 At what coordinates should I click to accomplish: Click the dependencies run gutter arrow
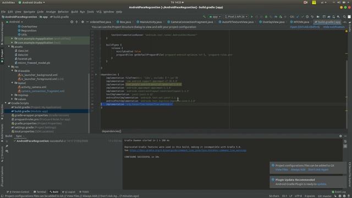click(x=96, y=74)
